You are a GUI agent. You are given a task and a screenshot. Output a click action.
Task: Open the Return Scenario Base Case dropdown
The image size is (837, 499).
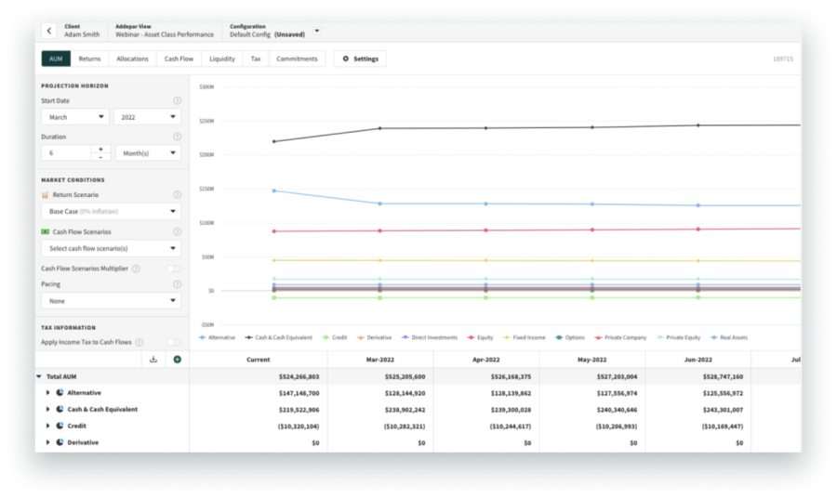[111, 212]
